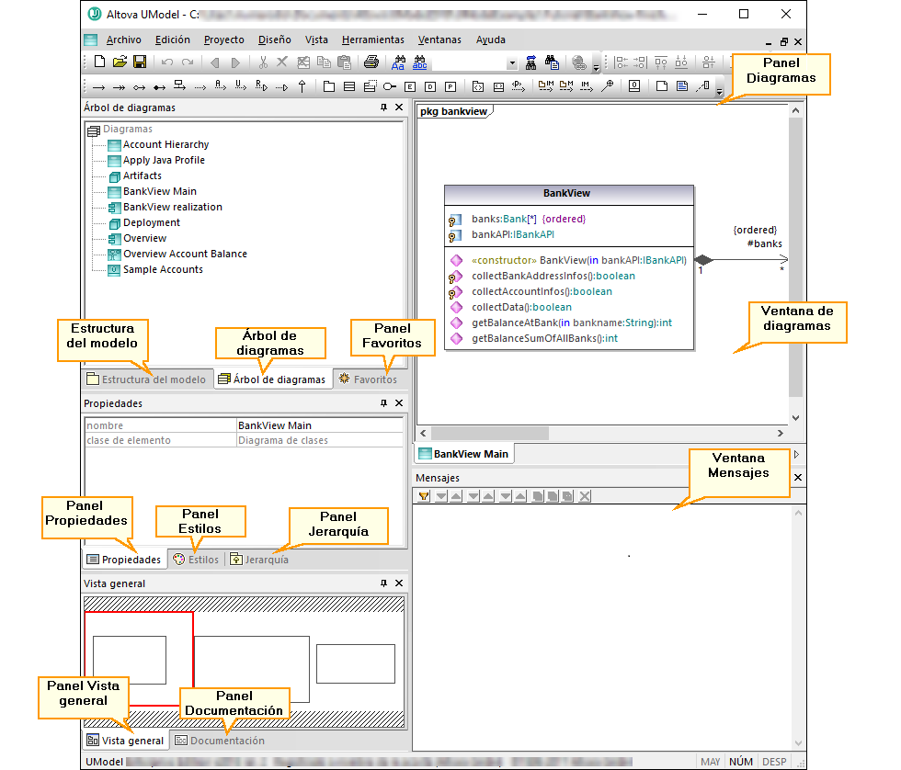Select collectData():boolean operation in class
901x770 pixels.
tap(522, 307)
